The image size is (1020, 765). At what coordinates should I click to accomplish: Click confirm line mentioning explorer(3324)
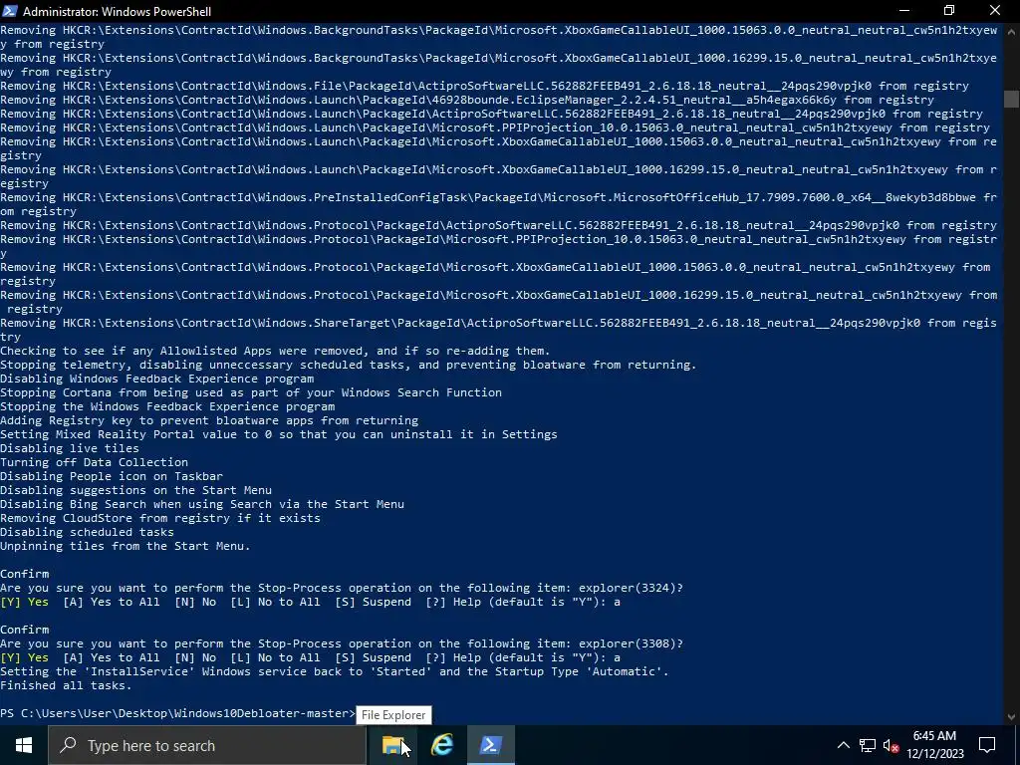342,588
